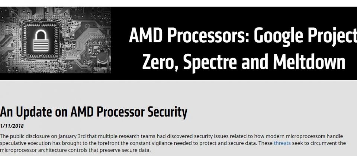Open the circuit board banner image
The height and width of the screenshot is (156, 357).
click(55, 40)
